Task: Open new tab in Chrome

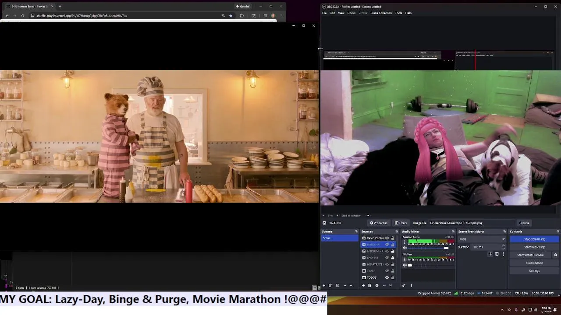Action: tap(60, 7)
